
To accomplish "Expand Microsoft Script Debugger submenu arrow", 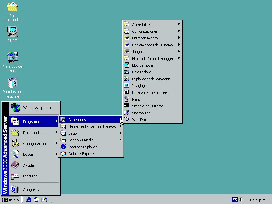I will 179,58.
